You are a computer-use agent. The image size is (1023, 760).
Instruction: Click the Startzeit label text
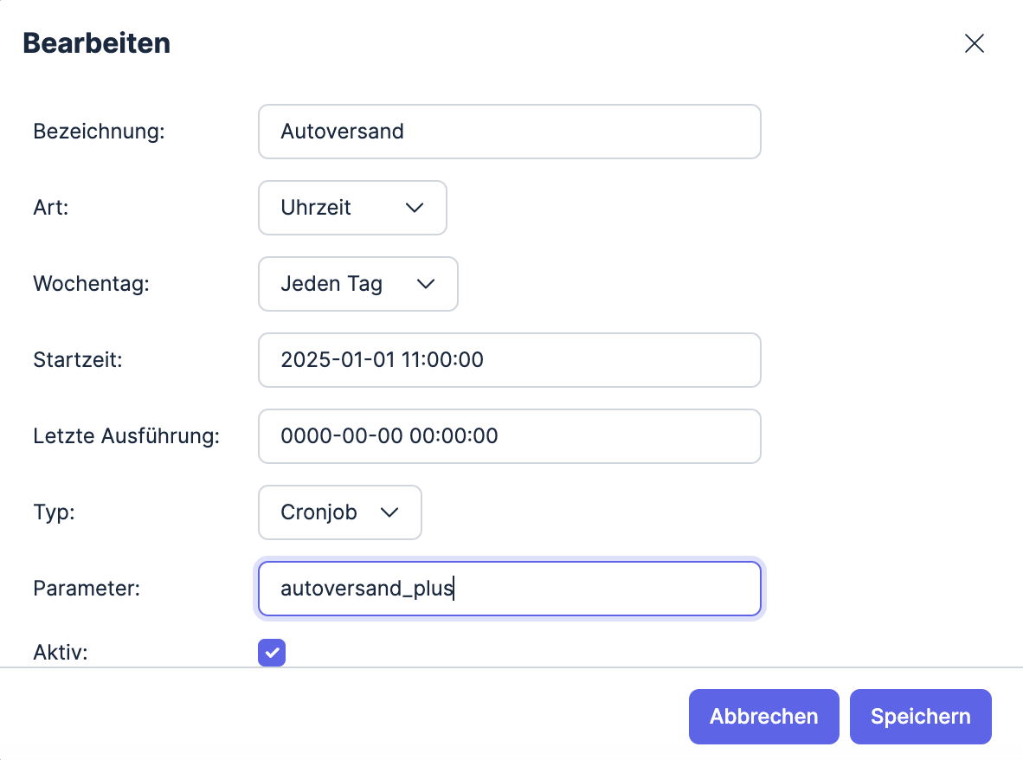tap(78, 360)
